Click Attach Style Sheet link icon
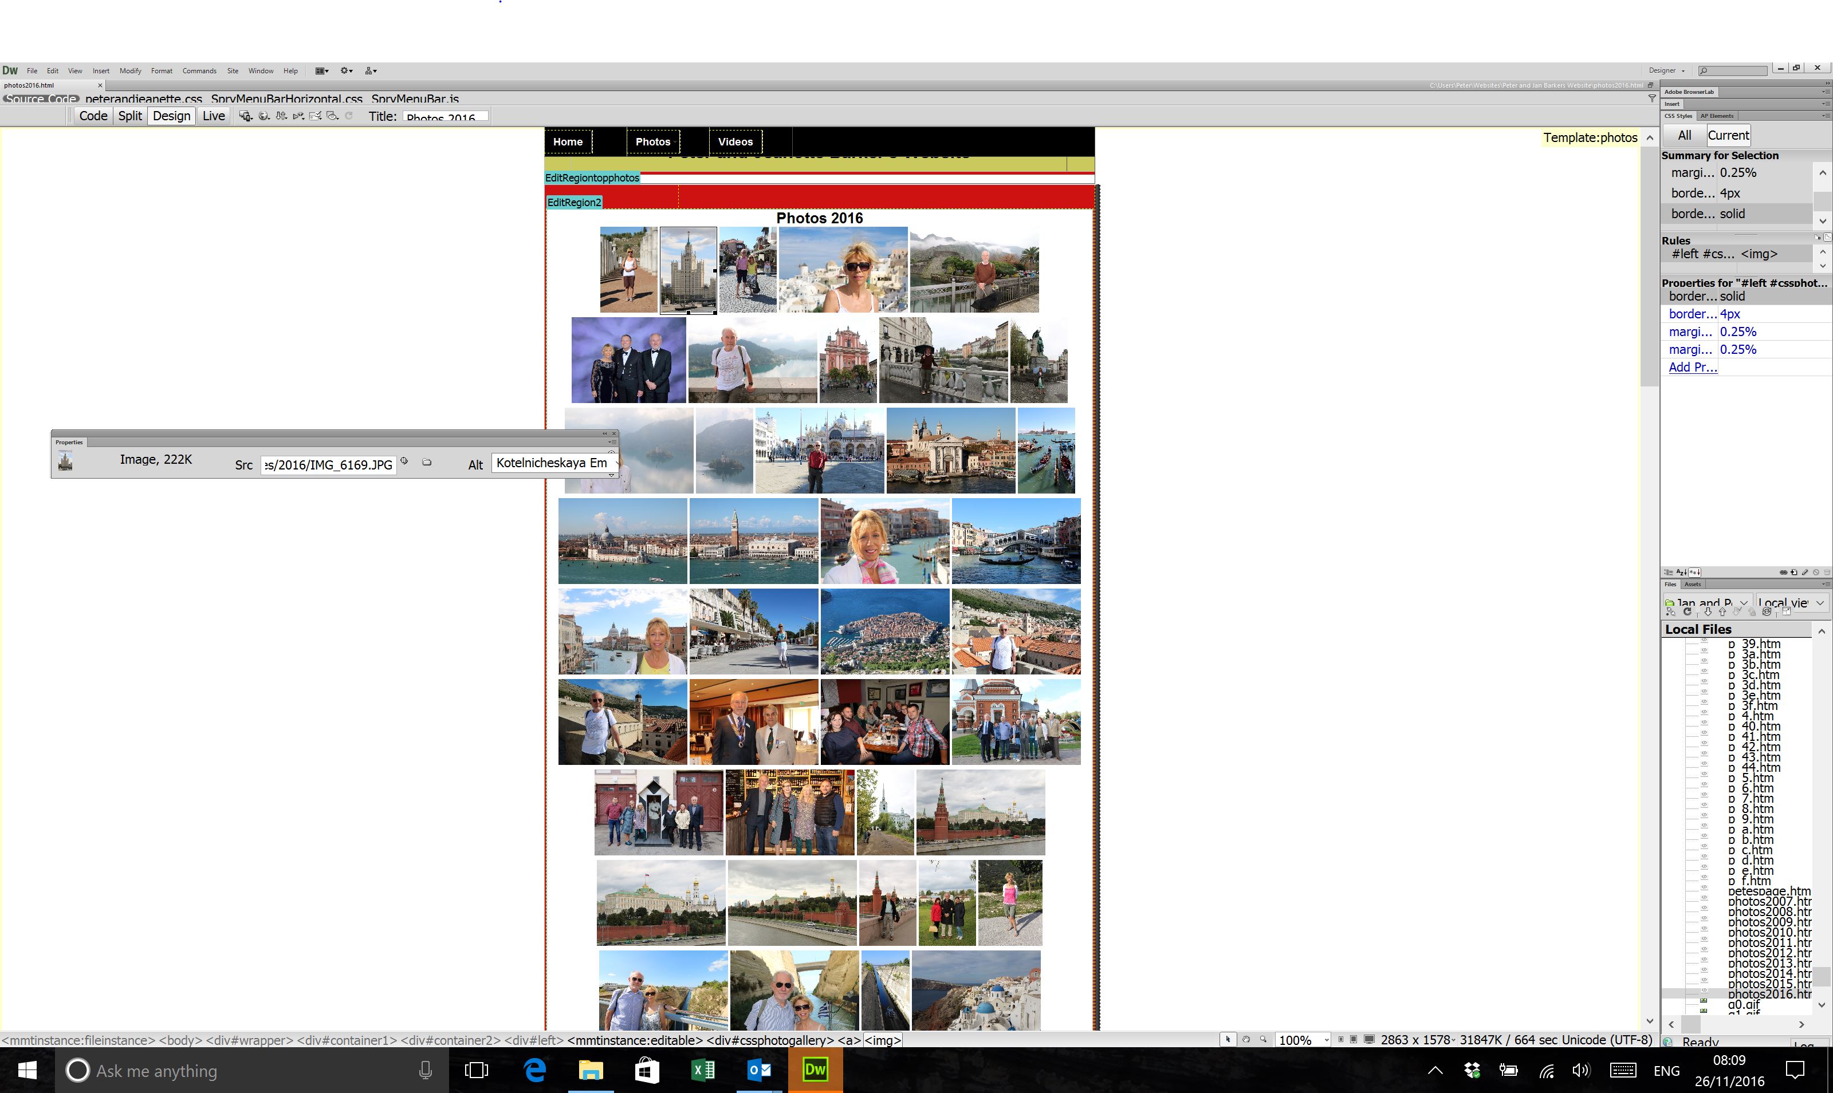1833x1093 pixels. coord(1783,573)
